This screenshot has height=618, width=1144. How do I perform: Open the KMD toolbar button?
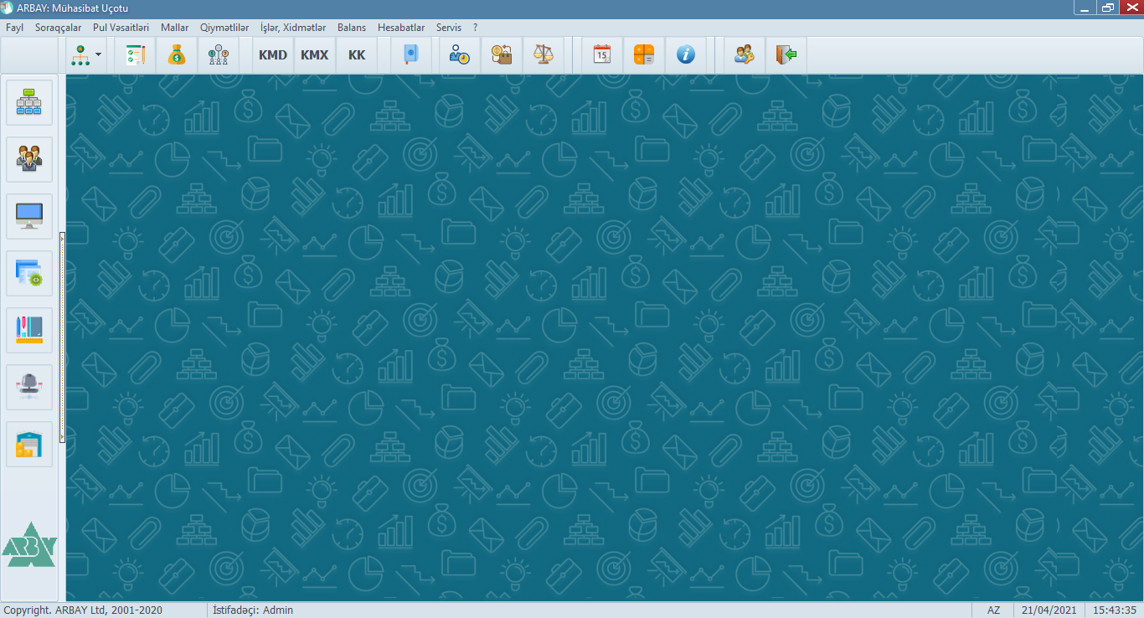pyautogui.click(x=273, y=55)
